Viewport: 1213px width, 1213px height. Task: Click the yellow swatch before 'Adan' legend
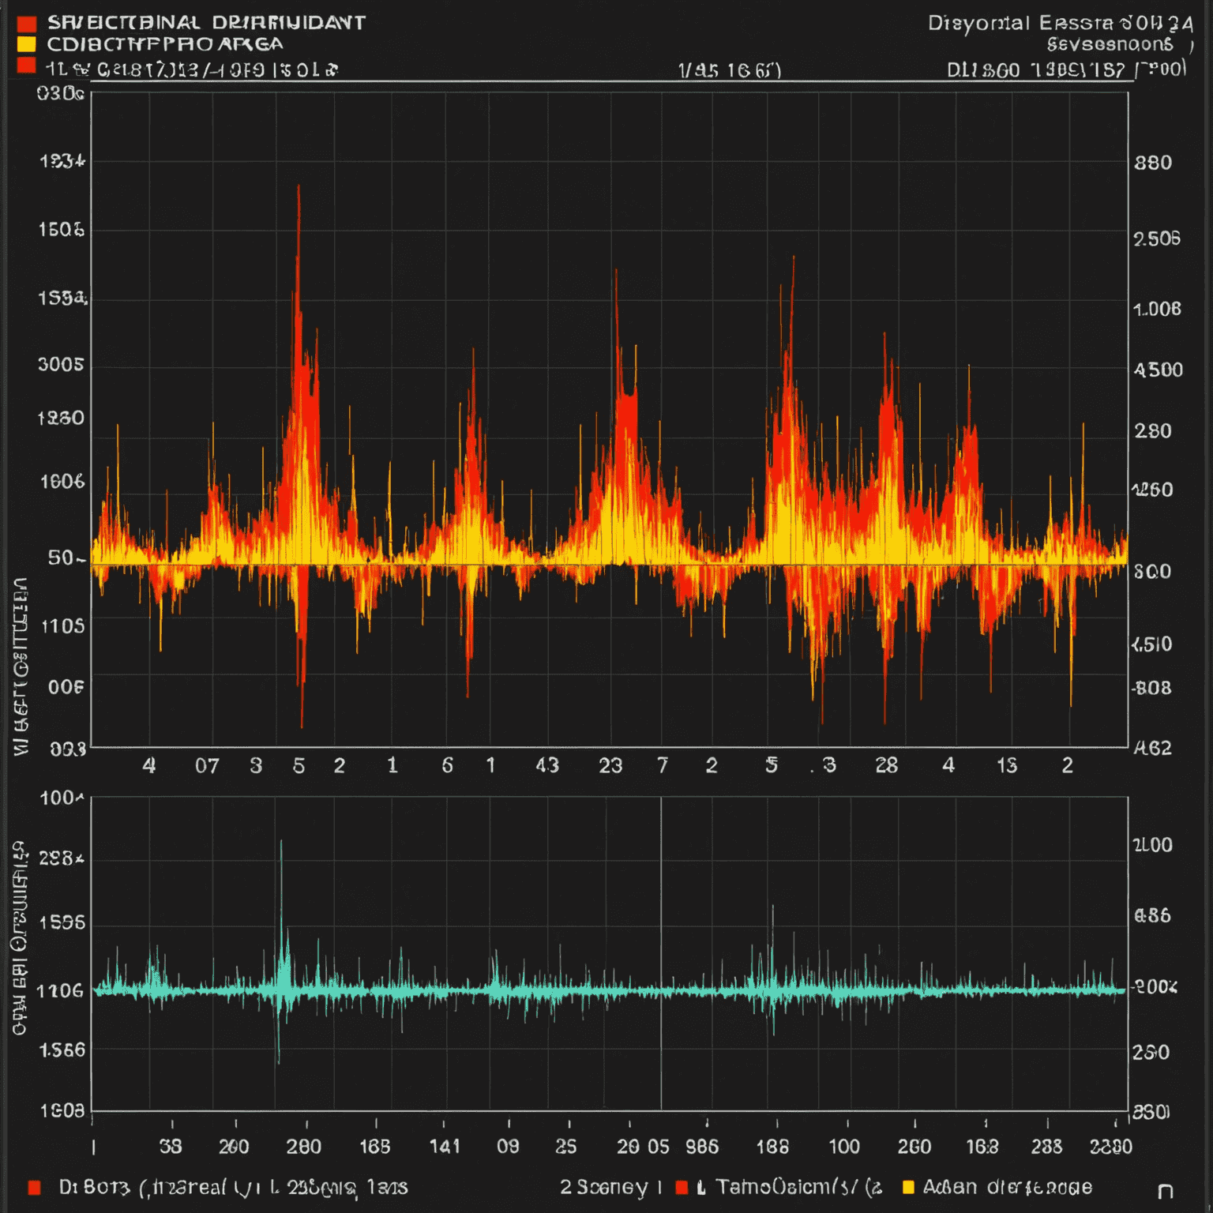pos(908,1187)
